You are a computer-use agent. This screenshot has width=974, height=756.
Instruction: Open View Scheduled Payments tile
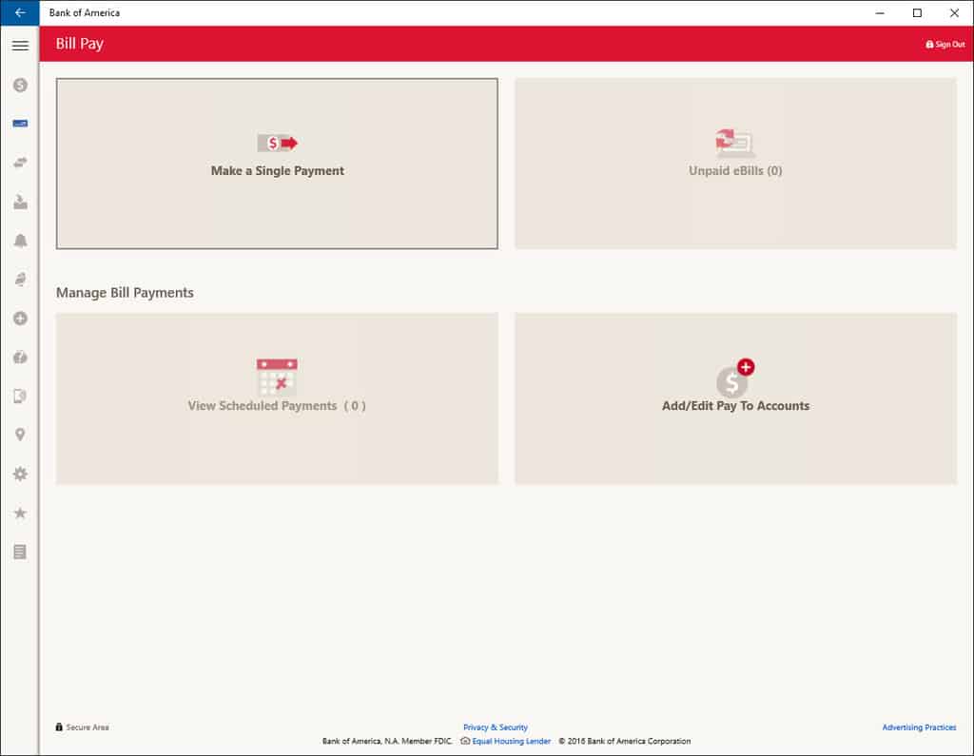pyautogui.click(x=277, y=398)
